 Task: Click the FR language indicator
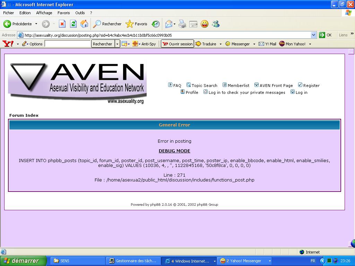[313, 261]
